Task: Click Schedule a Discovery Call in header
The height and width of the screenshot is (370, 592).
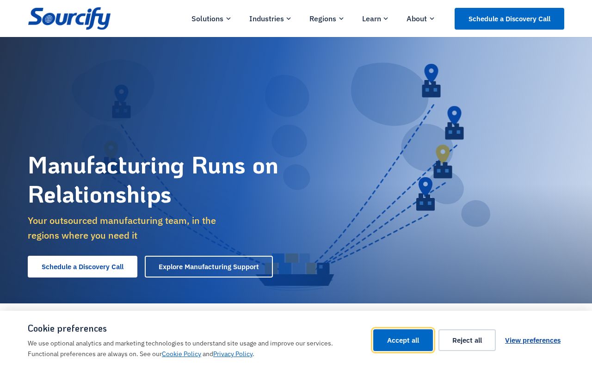Action: [509, 19]
